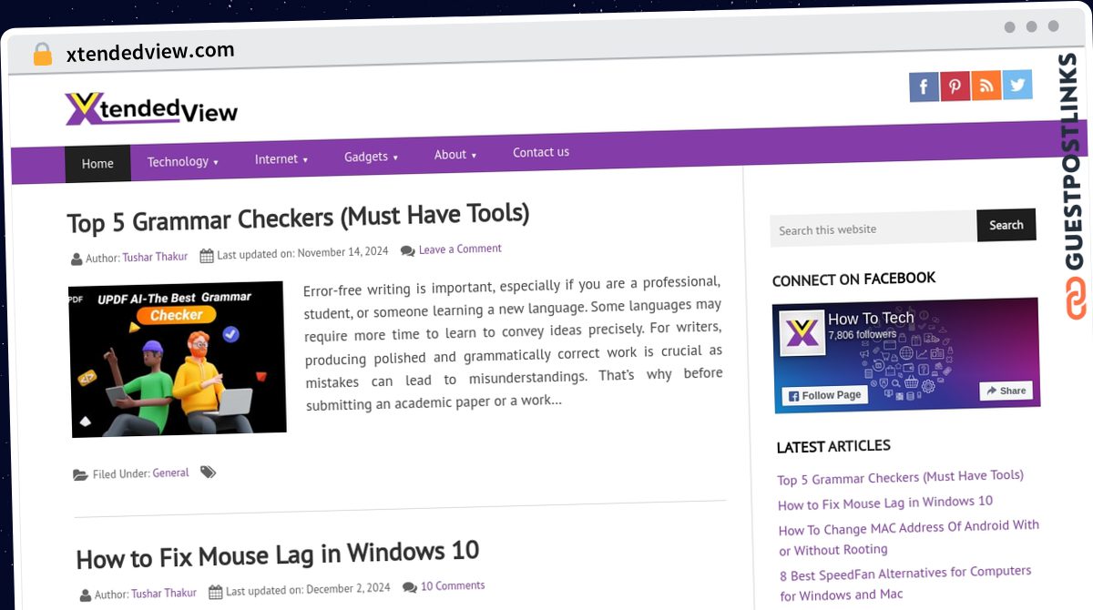Click the calendar icon beside November 14, 2024
Image resolution: width=1093 pixels, height=610 pixels.
tap(207, 255)
